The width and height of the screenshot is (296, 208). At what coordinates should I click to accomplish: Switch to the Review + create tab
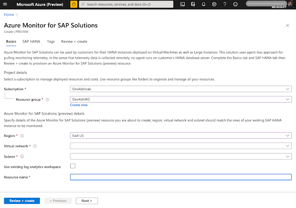point(74,42)
